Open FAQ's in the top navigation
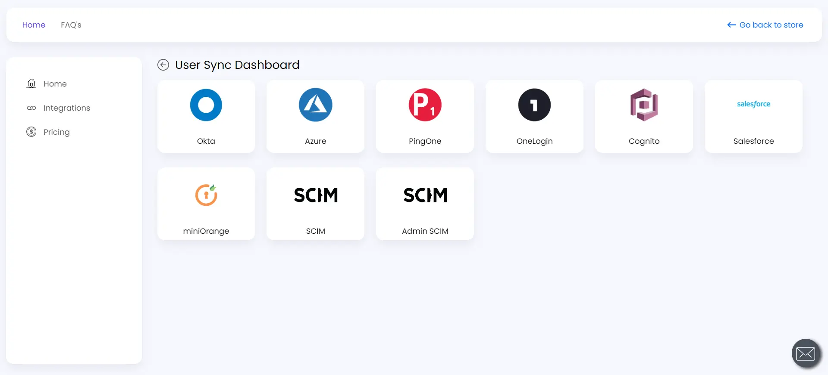 click(x=71, y=25)
